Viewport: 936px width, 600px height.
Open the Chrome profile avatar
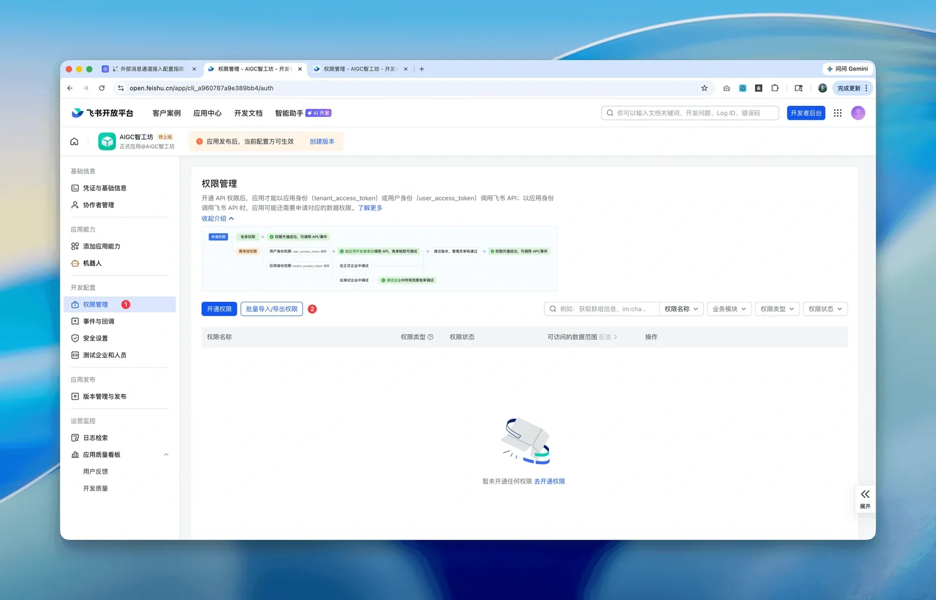823,88
